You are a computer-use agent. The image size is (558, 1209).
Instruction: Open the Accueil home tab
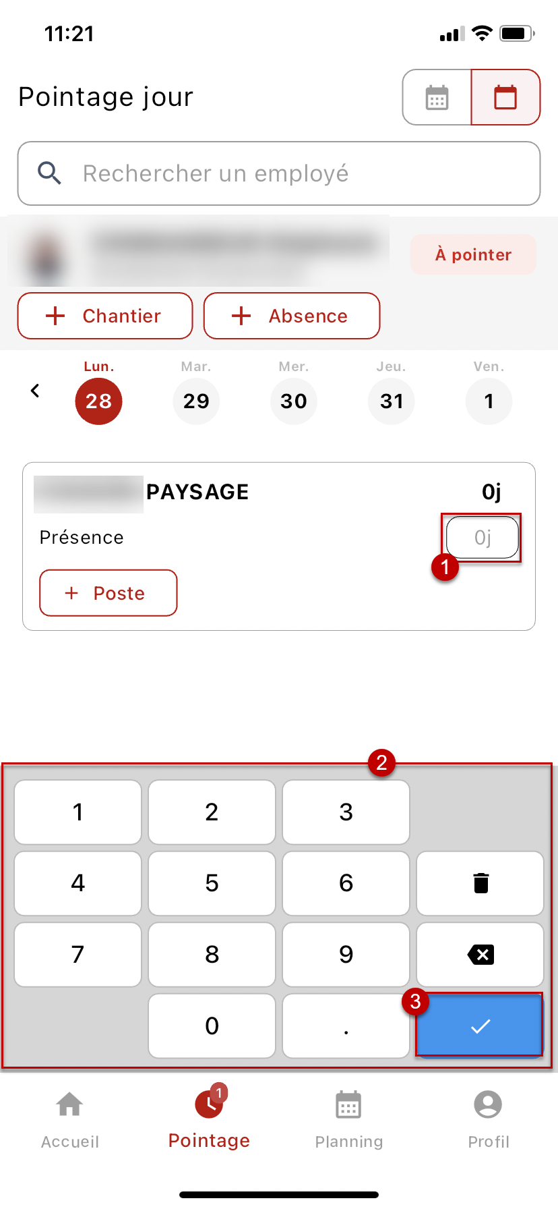pos(70,1118)
